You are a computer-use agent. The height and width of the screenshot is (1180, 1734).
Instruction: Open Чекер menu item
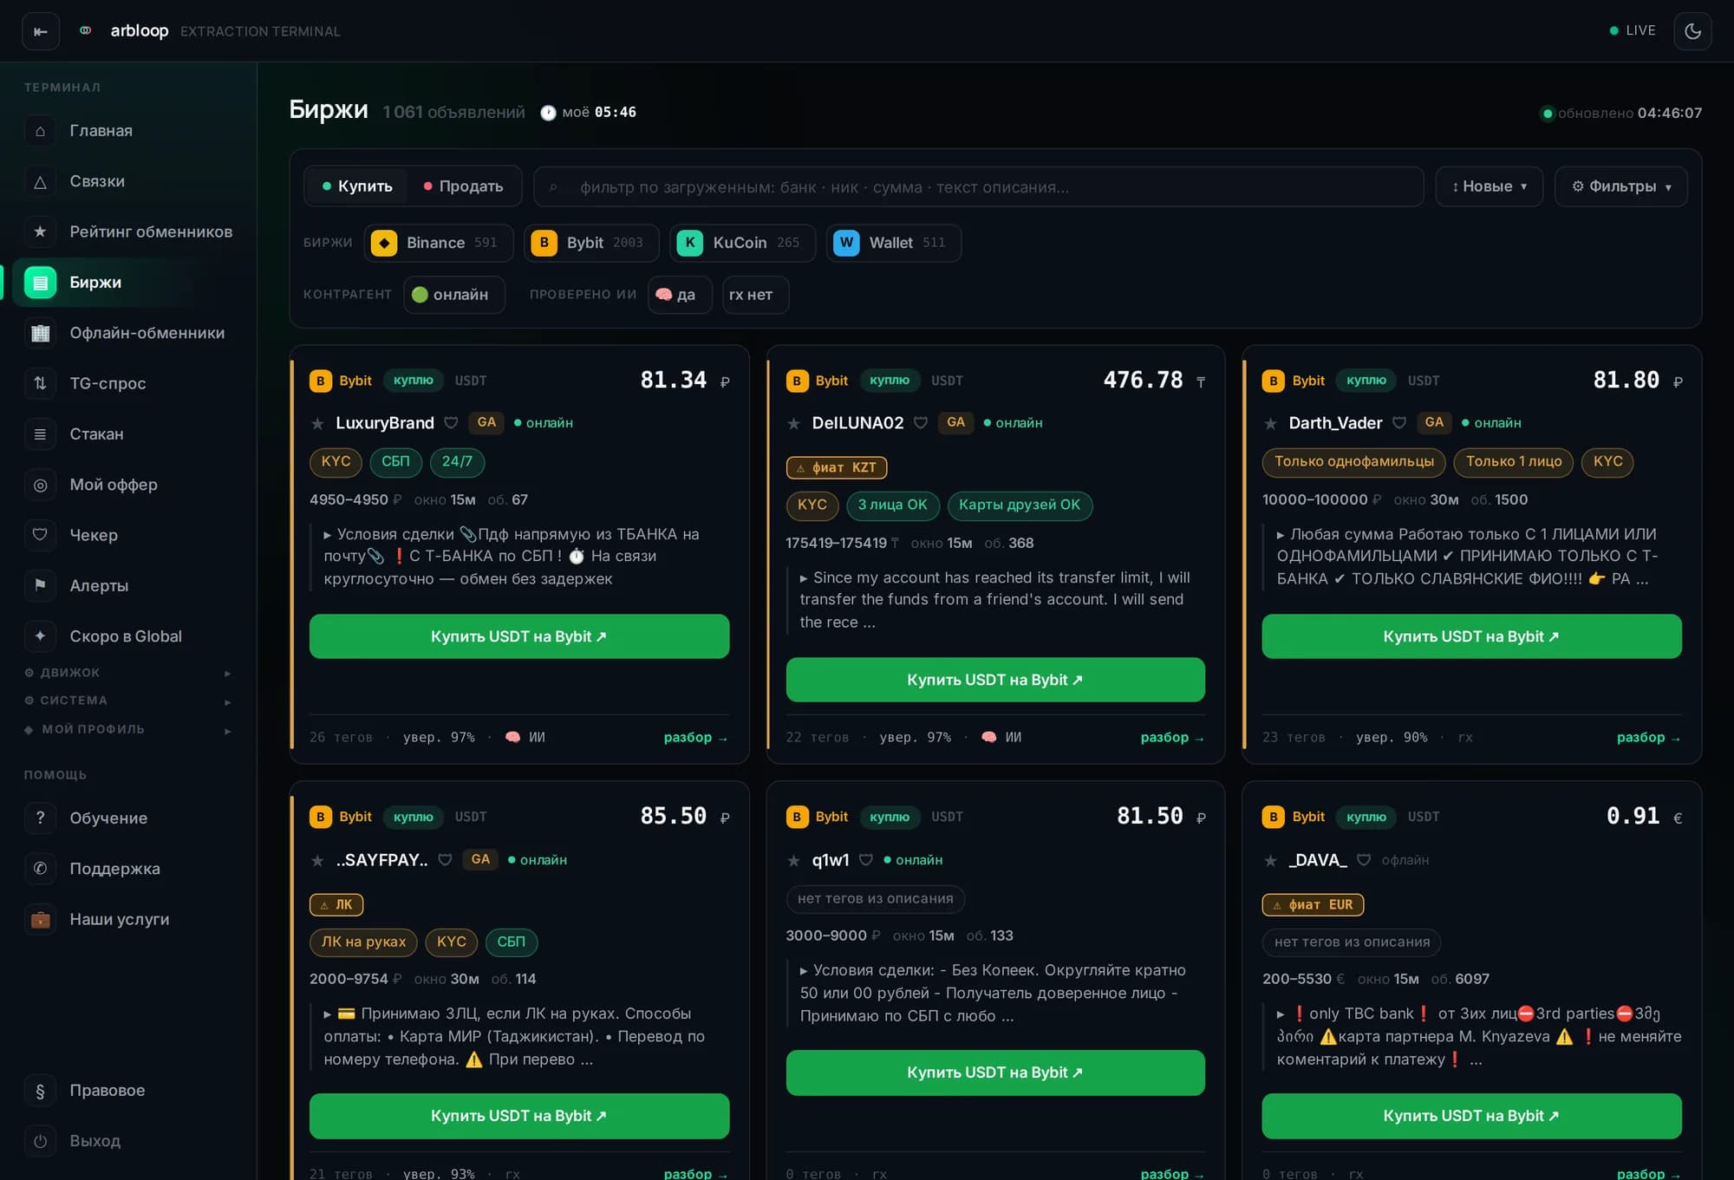(x=128, y=535)
